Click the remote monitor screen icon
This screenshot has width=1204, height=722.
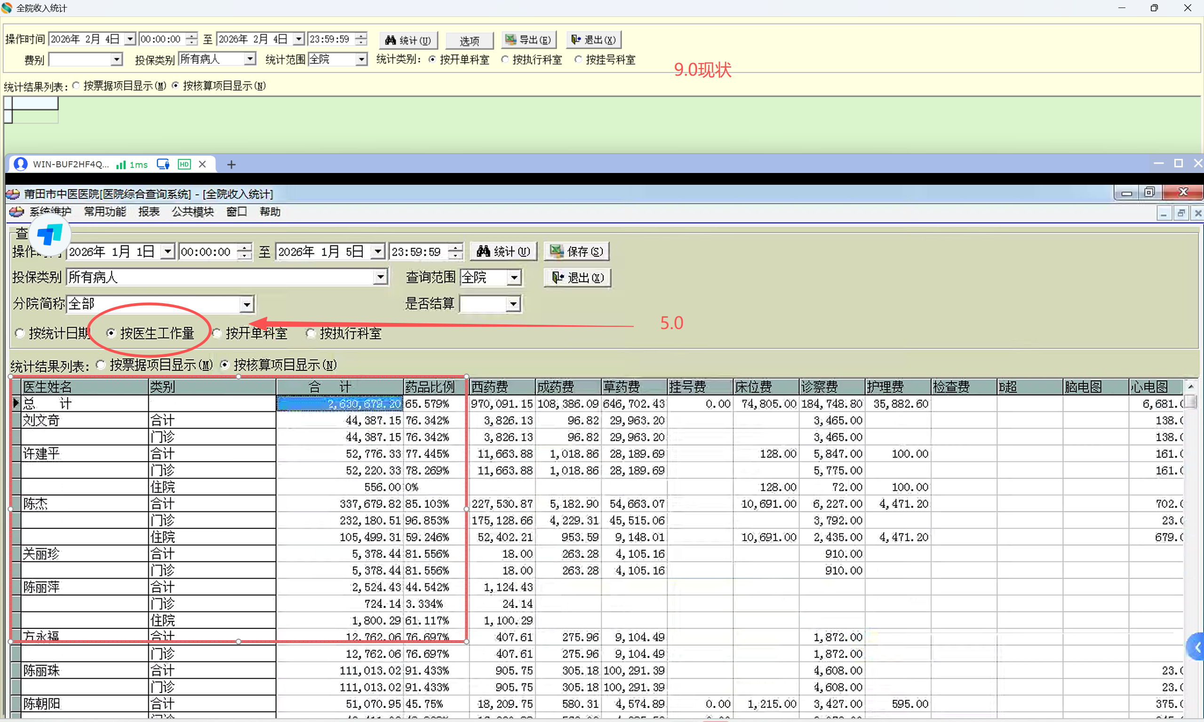[163, 165]
